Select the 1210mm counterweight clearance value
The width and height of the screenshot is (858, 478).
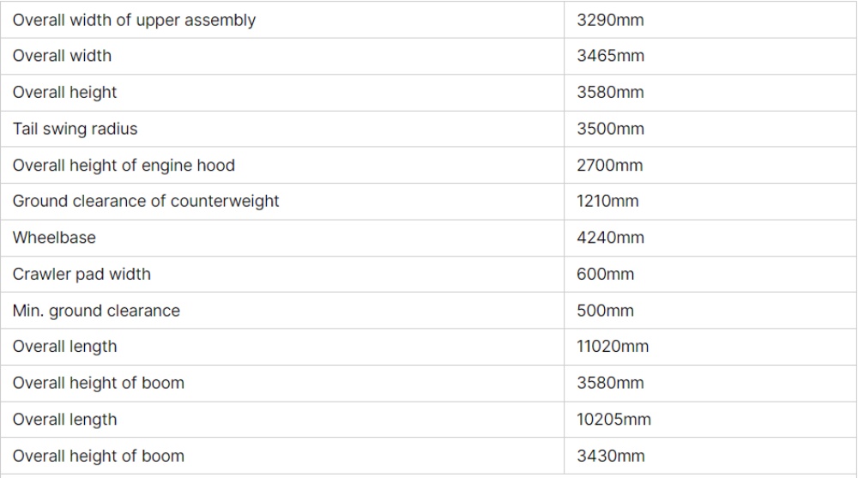coord(608,202)
